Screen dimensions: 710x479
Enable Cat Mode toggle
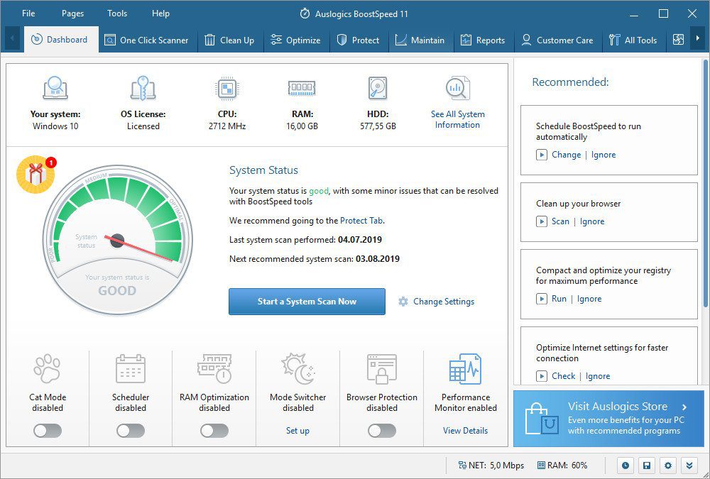(x=47, y=431)
